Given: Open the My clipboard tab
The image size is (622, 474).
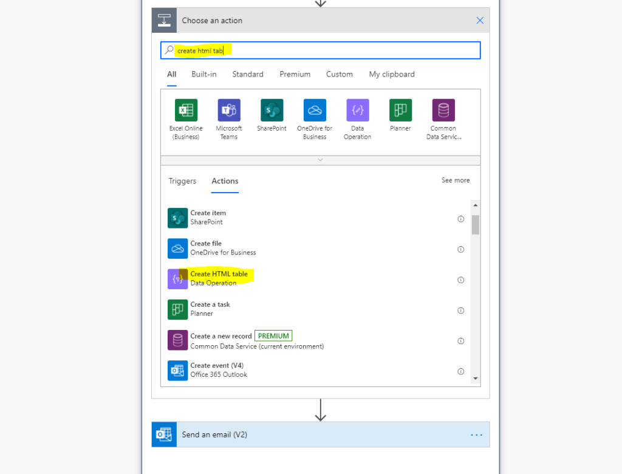Looking at the screenshot, I should coord(392,74).
